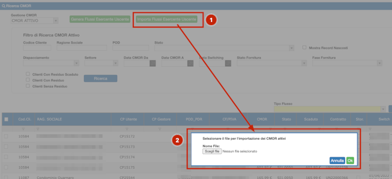Expand the Stato Fornitura dropdown
The image size is (392, 179).
[x=304, y=63]
